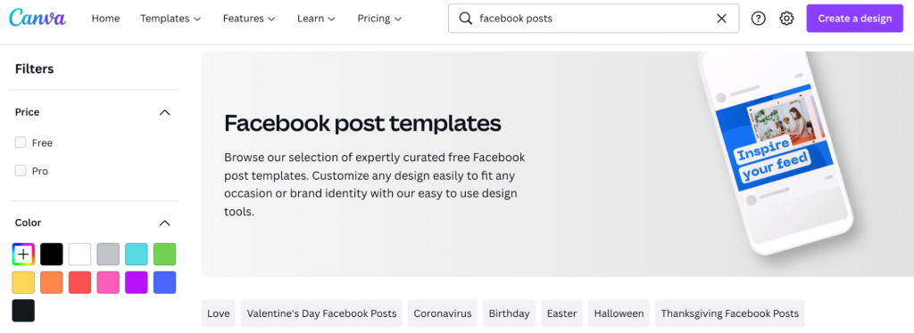Image resolution: width=914 pixels, height=333 pixels.
Task: Click the facebook posts search field
Action: coord(594,19)
